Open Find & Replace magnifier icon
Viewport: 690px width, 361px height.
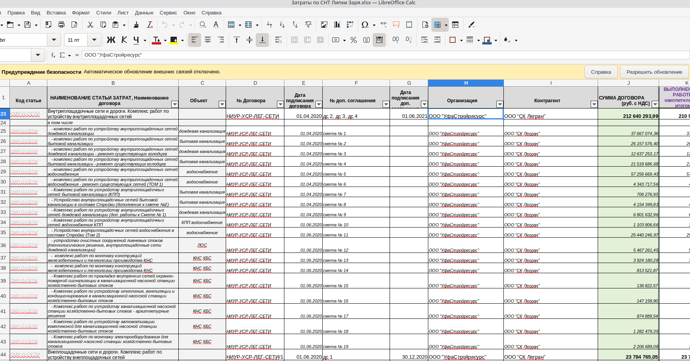tap(203, 25)
